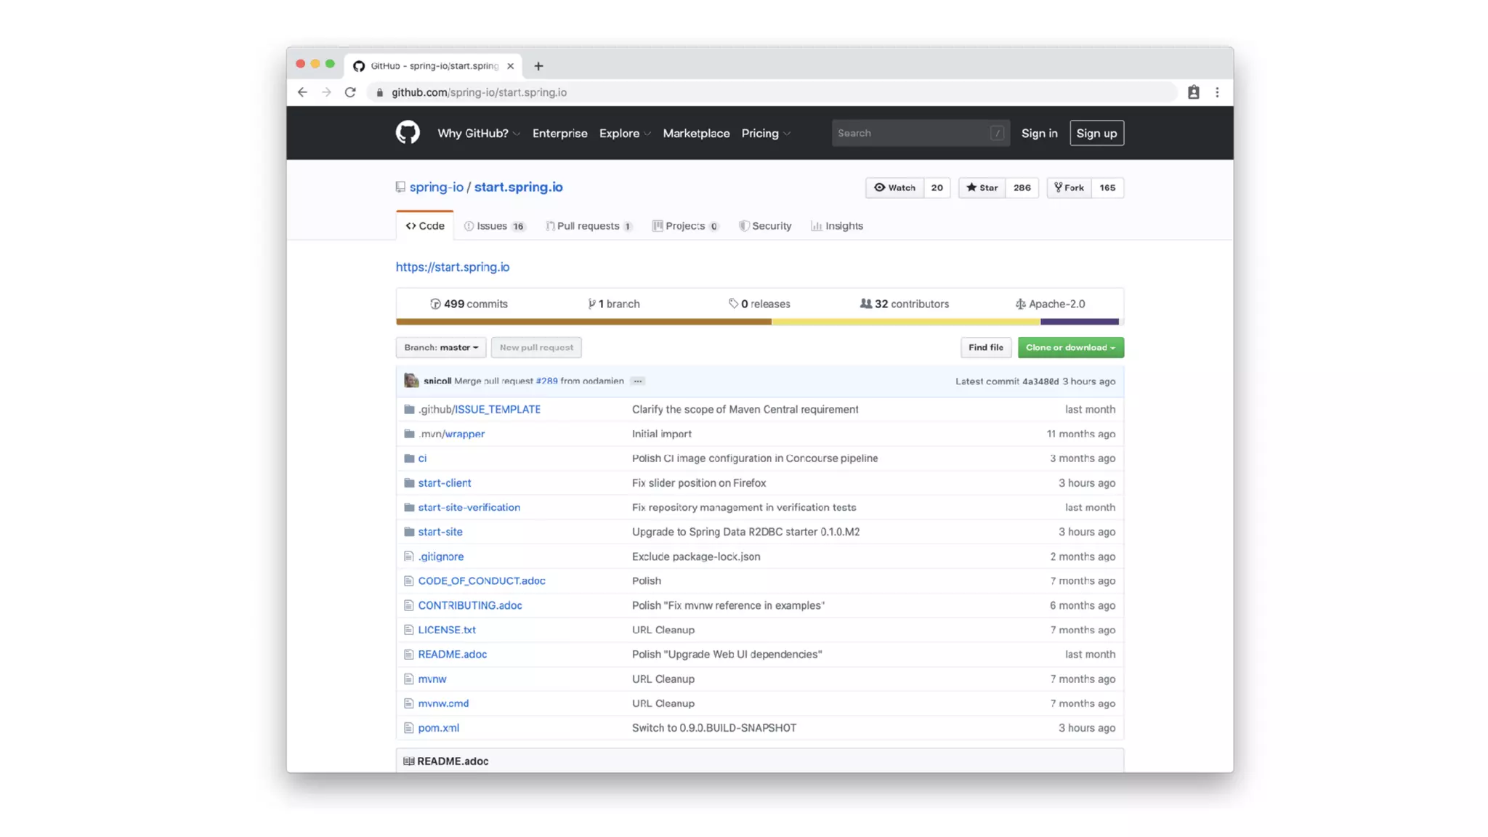
Task: Expand the commit message ellipsis
Action: coord(637,381)
